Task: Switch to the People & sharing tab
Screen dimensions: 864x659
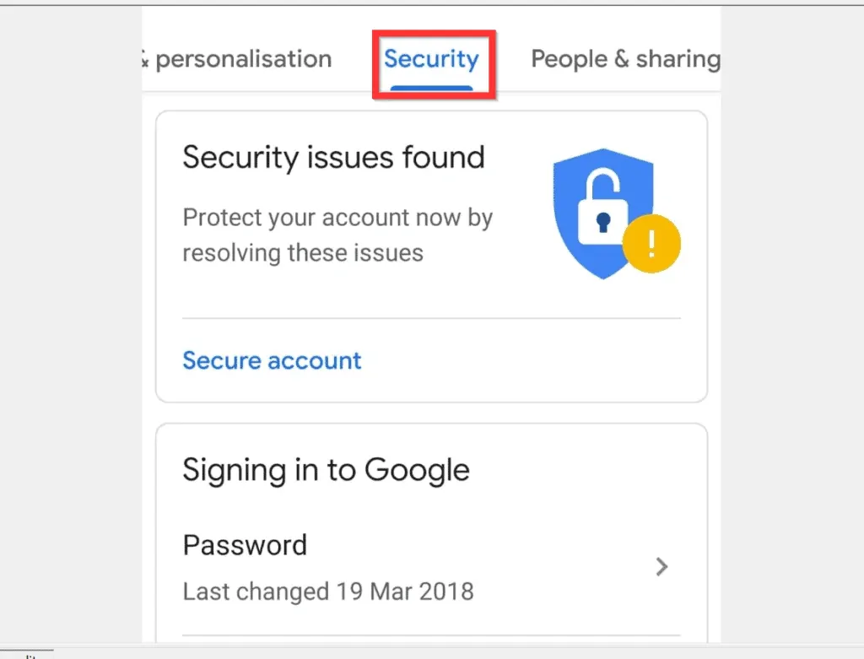Action: [x=624, y=59]
